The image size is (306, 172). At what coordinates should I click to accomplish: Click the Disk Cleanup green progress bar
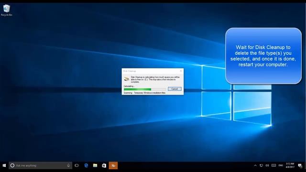(144, 89)
